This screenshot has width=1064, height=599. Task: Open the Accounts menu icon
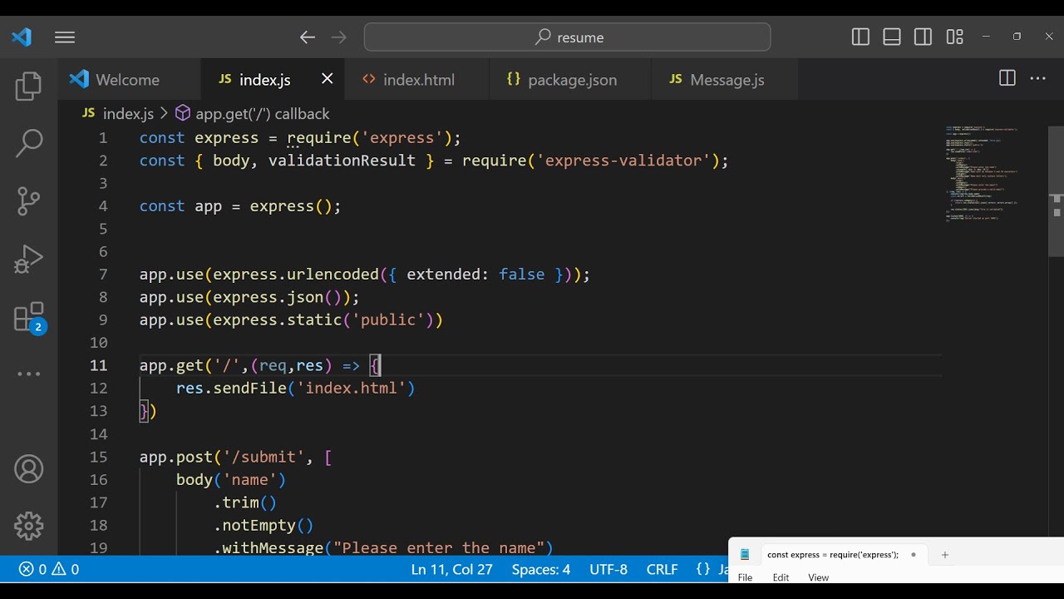[x=28, y=469]
